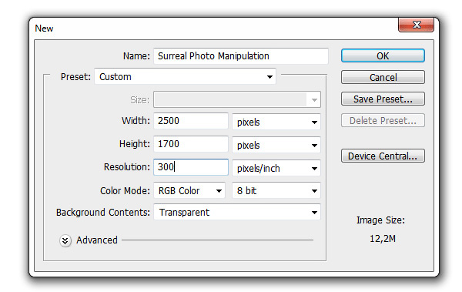462x292 pixels.
Task: Open the Resolution pixels/inch dropdown
Action: tap(276, 168)
